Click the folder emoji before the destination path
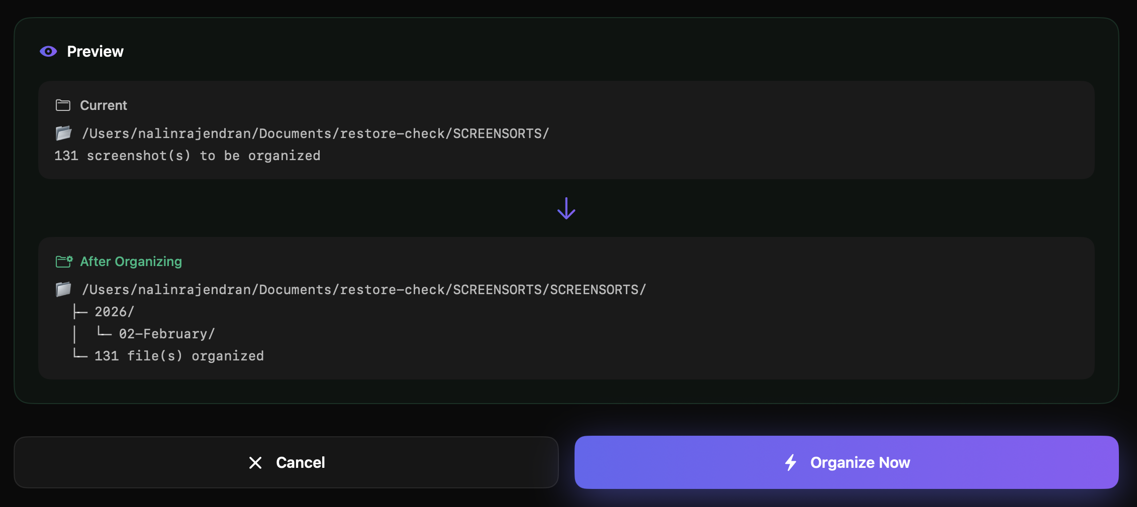1137x507 pixels. (63, 289)
